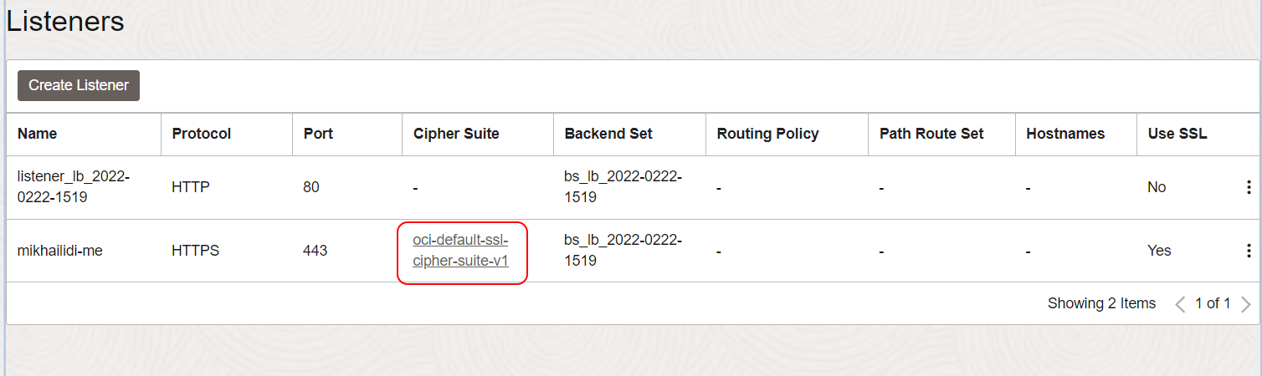Click the Port column header

pos(318,134)
